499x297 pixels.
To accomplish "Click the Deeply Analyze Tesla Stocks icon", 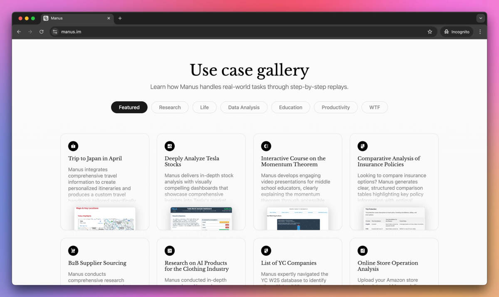I will pos(170,146).
